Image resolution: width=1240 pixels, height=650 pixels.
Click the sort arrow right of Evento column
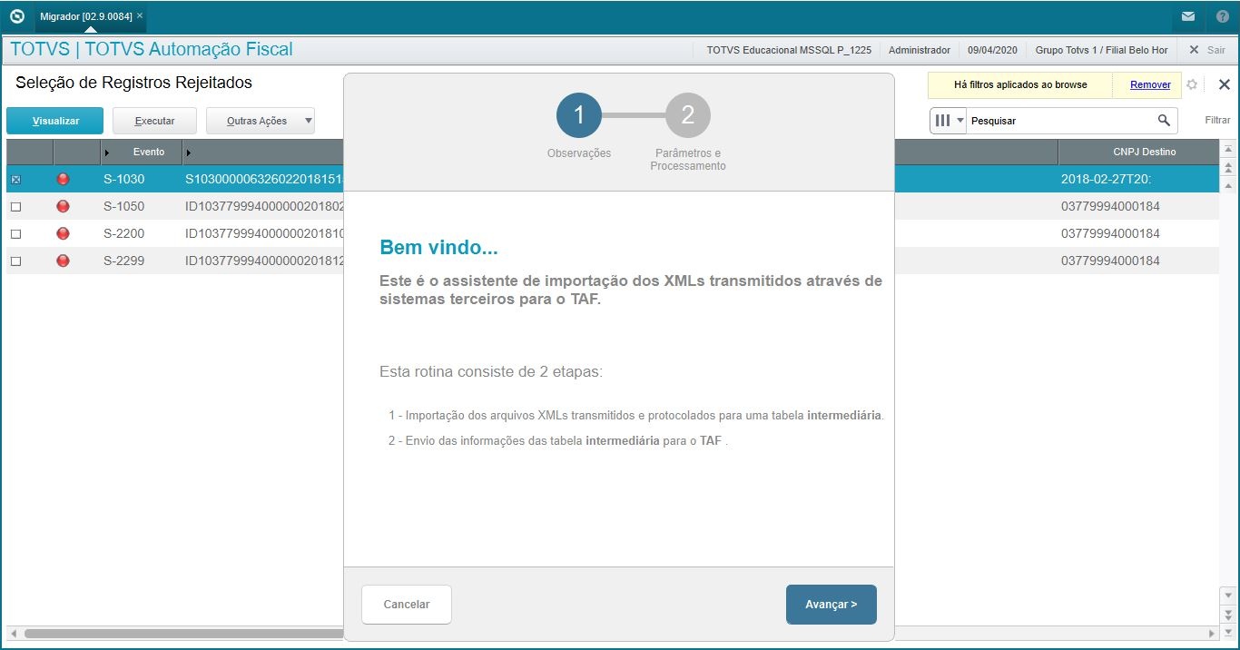point(189,152)
